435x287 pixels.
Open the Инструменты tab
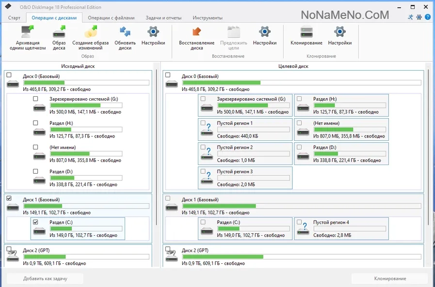(208, 18)
